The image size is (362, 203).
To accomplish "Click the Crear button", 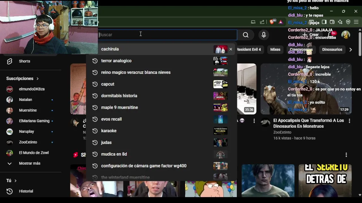I will pos(311,35).
